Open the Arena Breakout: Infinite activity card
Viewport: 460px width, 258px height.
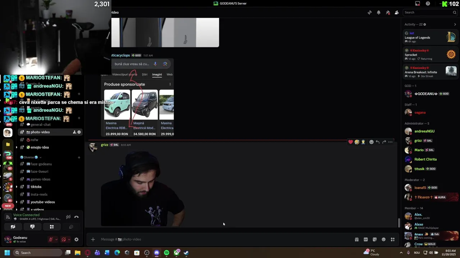pos(430,72)
